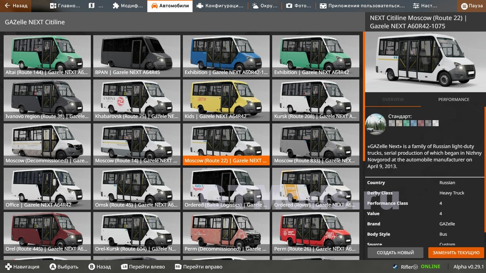
Task: Select the blue Exhibition A60R42 bus
Action: 226,56
